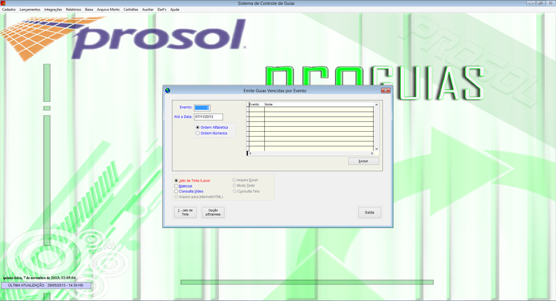Click the Evento column header
Image resolution: width=556 pixels, height=301 pixels.
tap(256, 105)
